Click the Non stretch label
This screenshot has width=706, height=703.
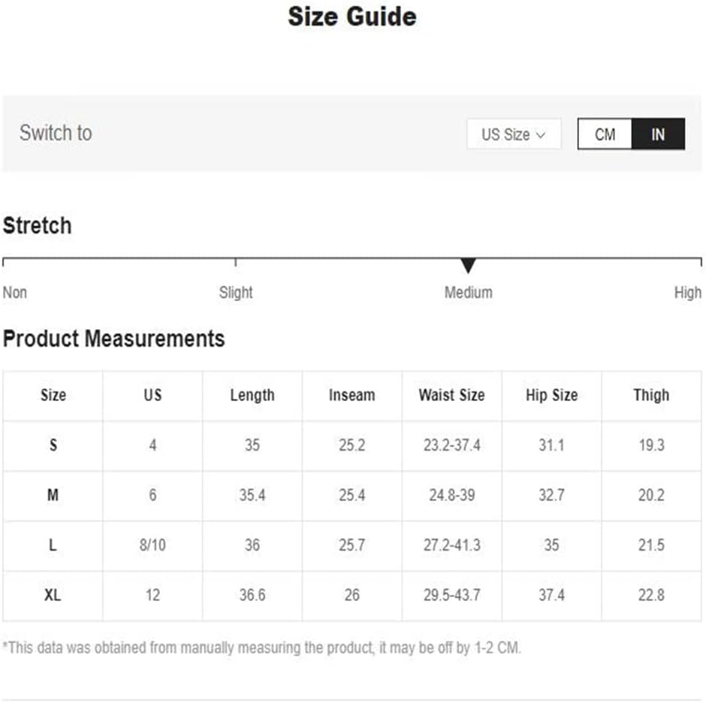coord(15,292)
